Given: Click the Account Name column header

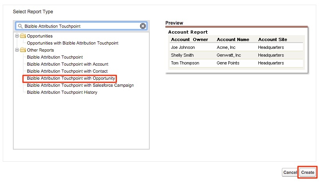Looking at the screenshot, I should pyautogui.click(x=233, y=39).
